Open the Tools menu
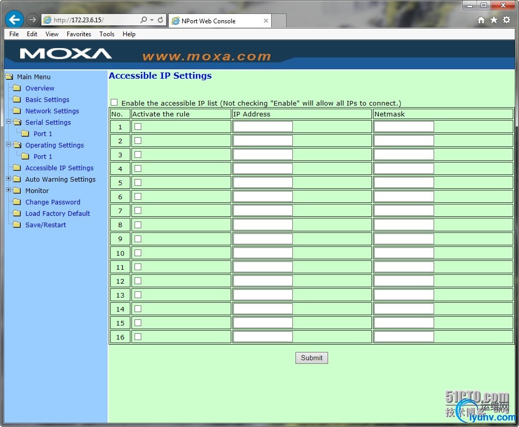The width and height of the screenshot is (519, 427). 107,34
